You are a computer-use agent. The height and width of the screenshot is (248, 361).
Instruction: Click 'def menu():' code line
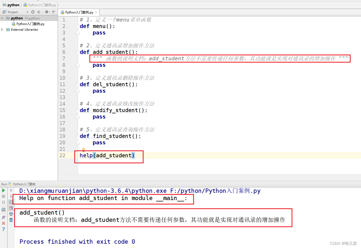(x=97, y=26)
